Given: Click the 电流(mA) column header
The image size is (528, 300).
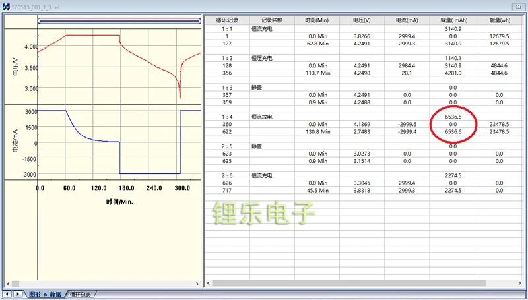Looking at the screenshot, I should tap(407, 20).
